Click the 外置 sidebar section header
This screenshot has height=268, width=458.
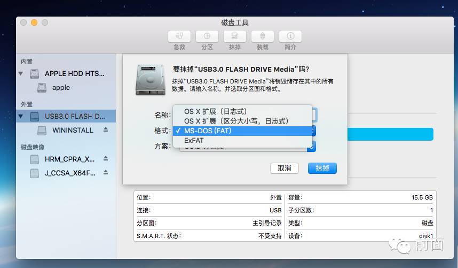coord(27,104)
